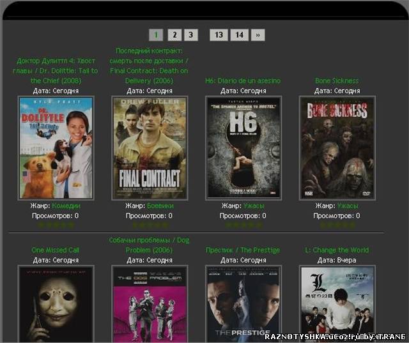The width and height of the screenshot is (409, 343).
Task: Click The Prestige poster thumbnail
Action: pyautogui.click(x=243, y=304)
